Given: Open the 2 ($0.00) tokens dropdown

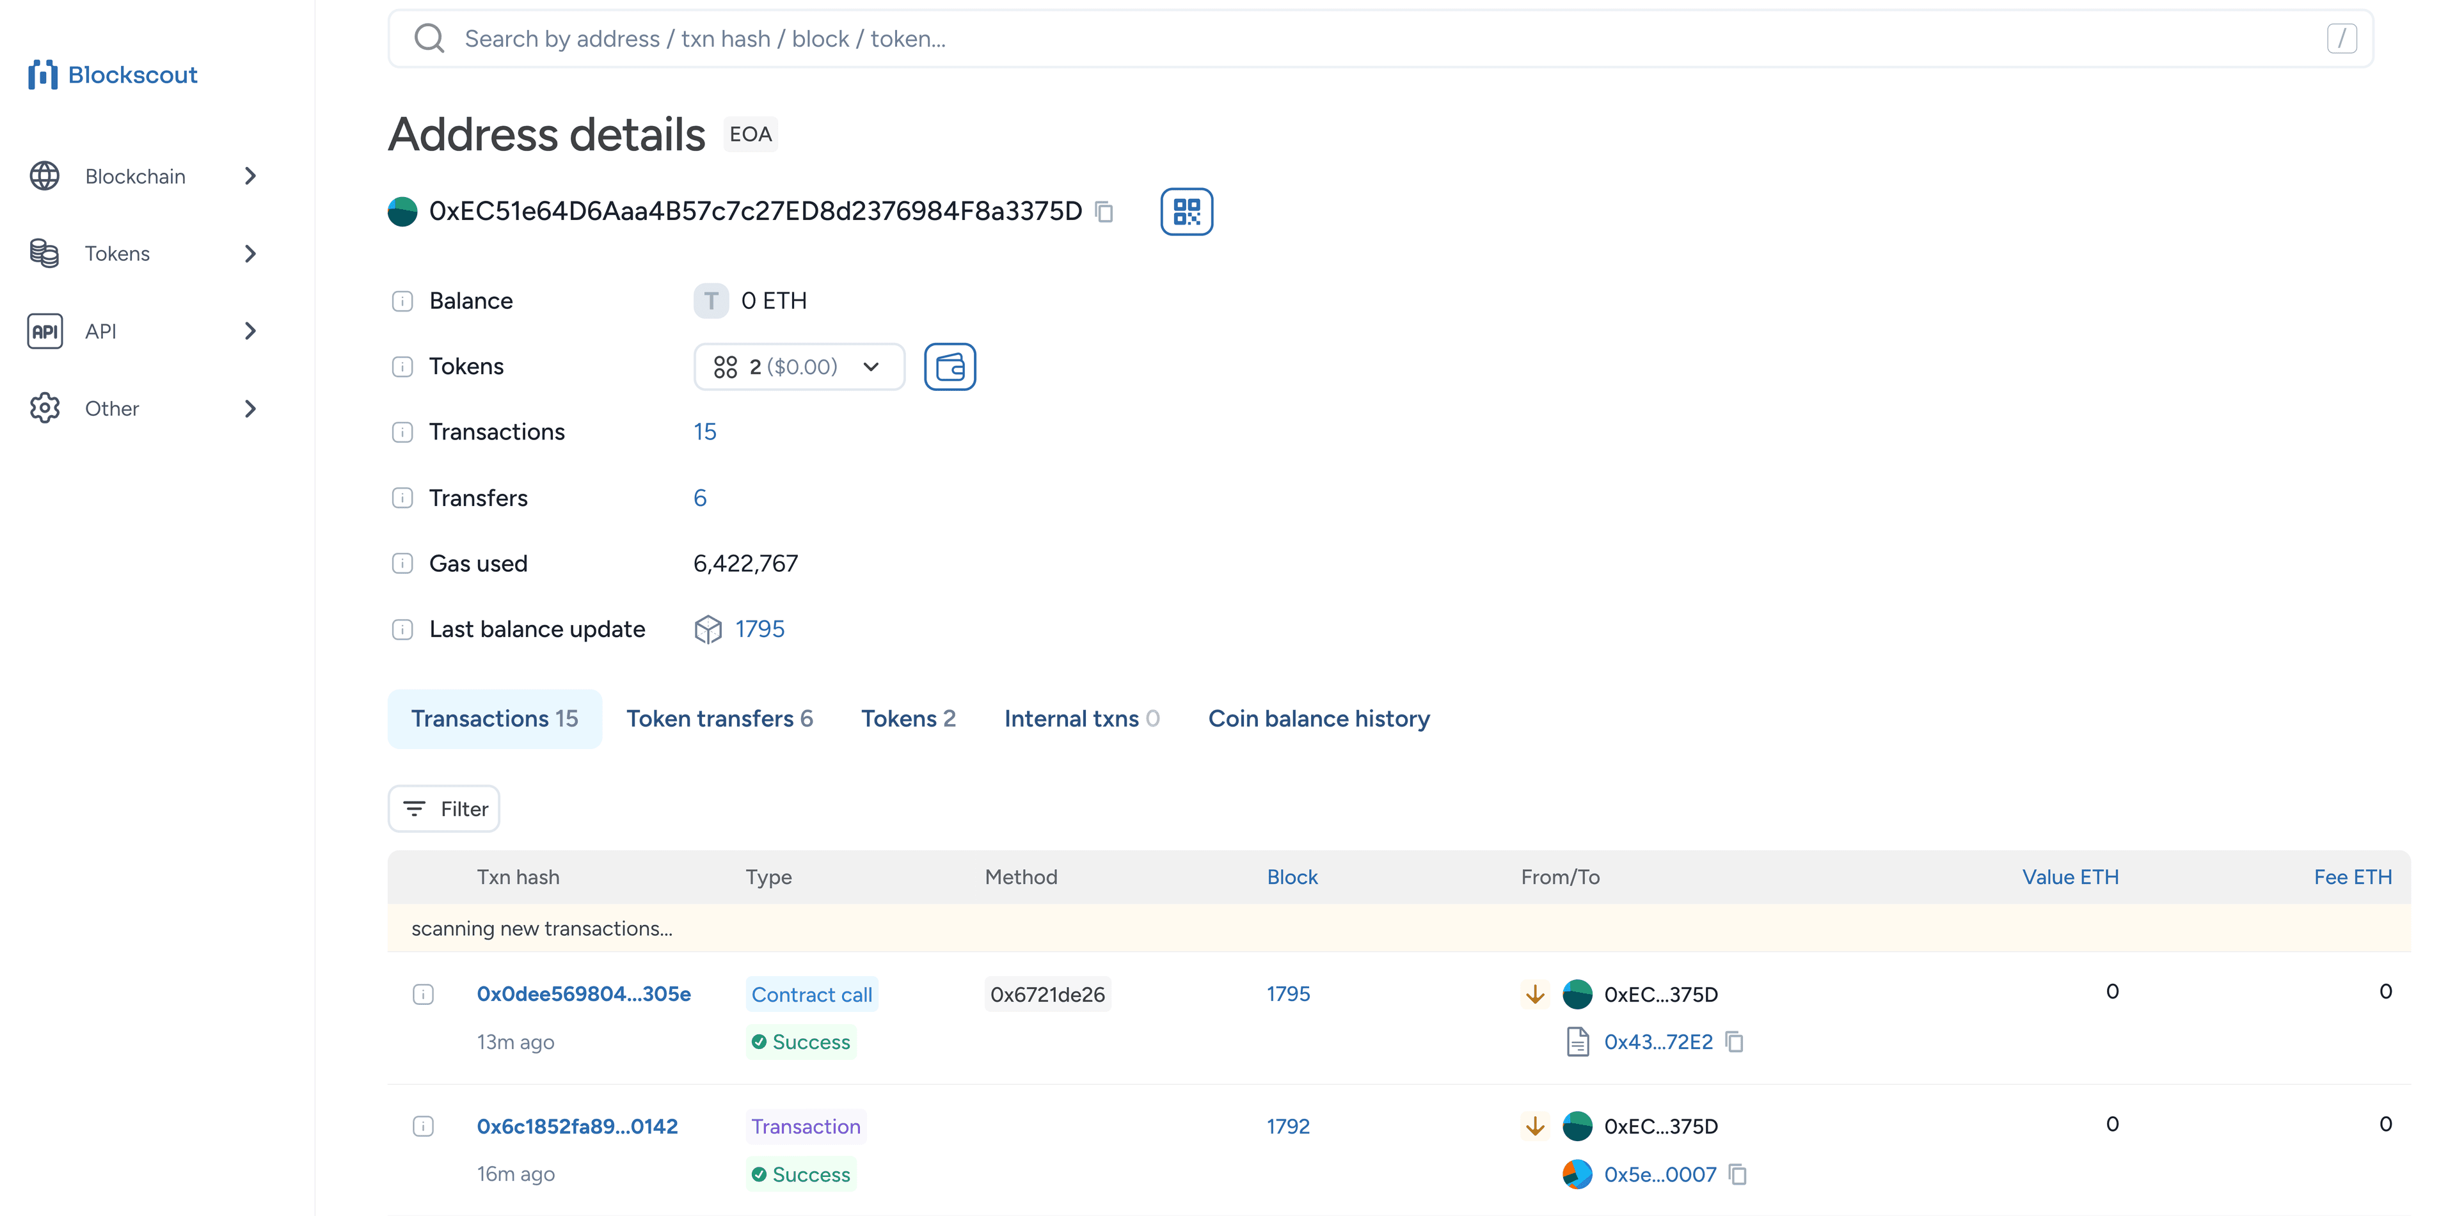Looking at the screenshot, I should 799,367.
